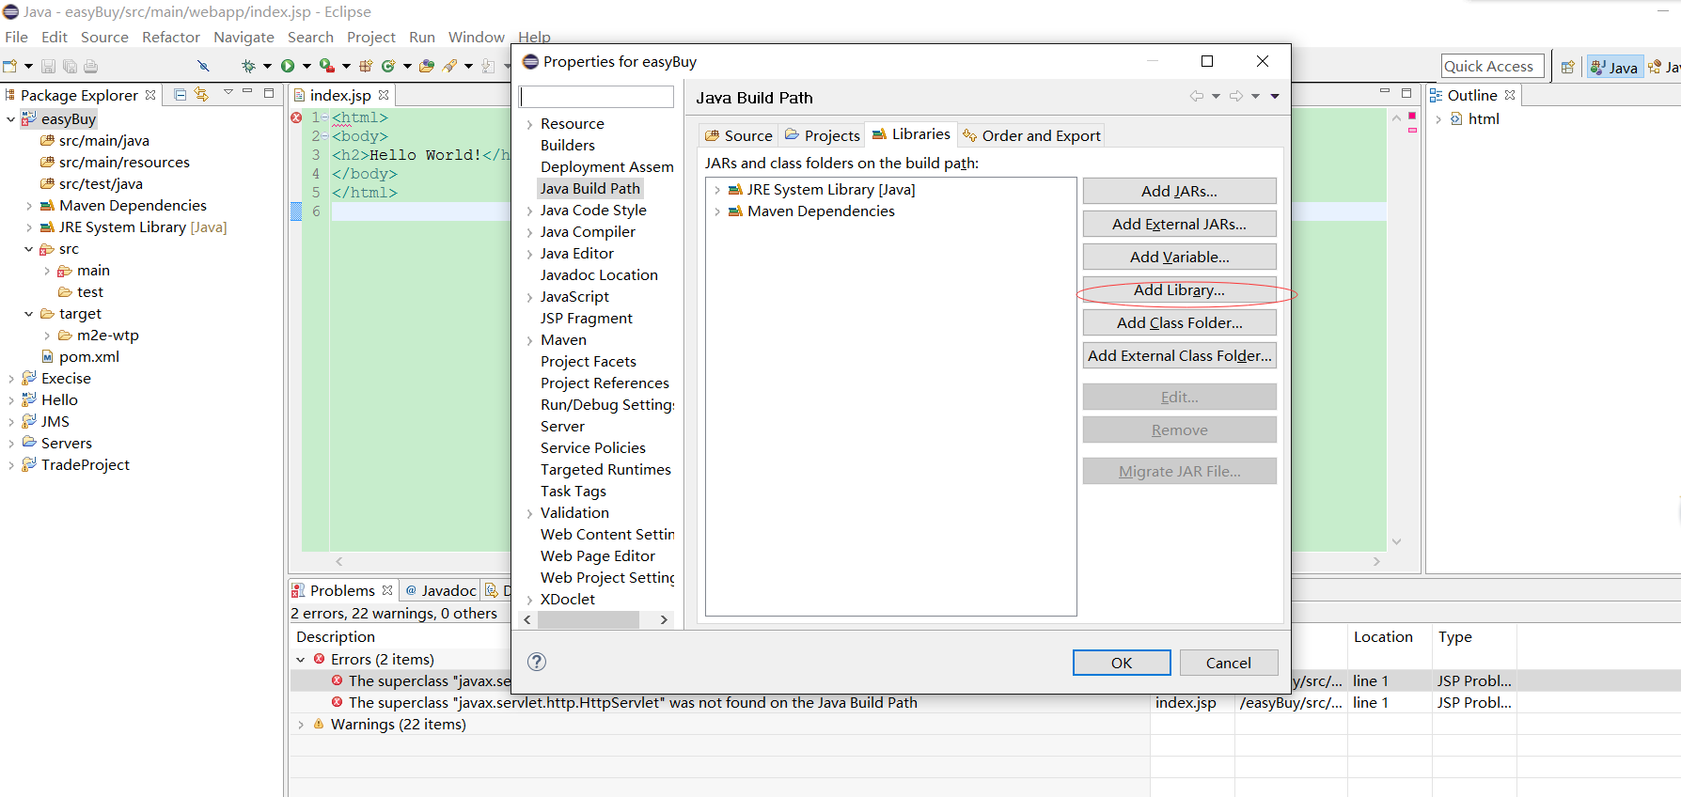Click the Print toolbar icon

point(90,66)
